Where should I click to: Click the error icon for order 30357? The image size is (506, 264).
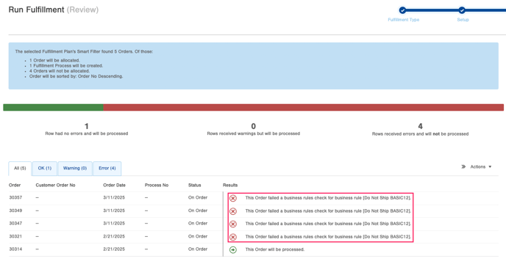[x=233, y=198]
